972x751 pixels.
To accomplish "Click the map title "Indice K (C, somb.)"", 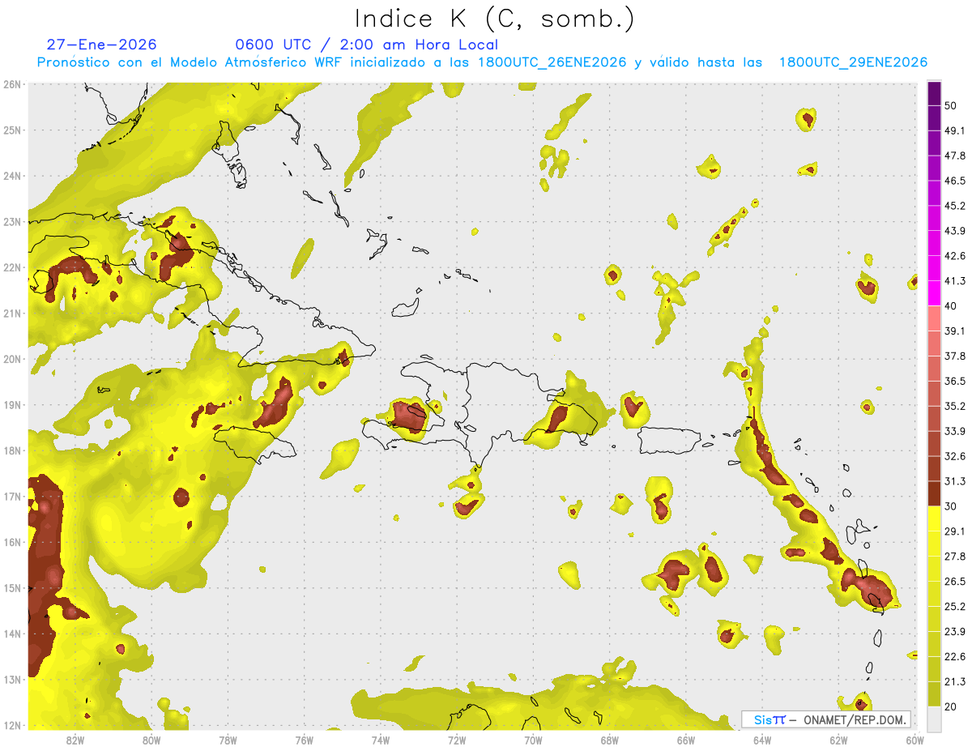I will (495, 19).
